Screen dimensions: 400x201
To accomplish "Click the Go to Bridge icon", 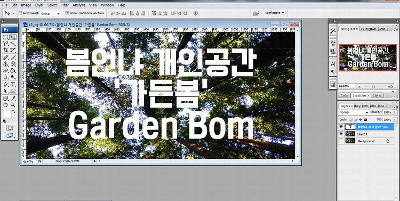I will [256, 13].
